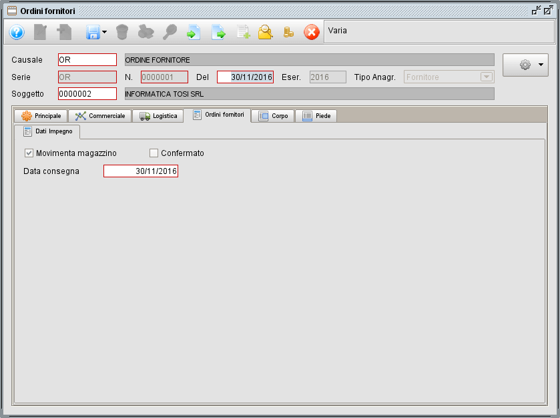Viewport: 560px width, 418px height.
Task: Open the Commerciale tab
Action: (x=100, y=116)
